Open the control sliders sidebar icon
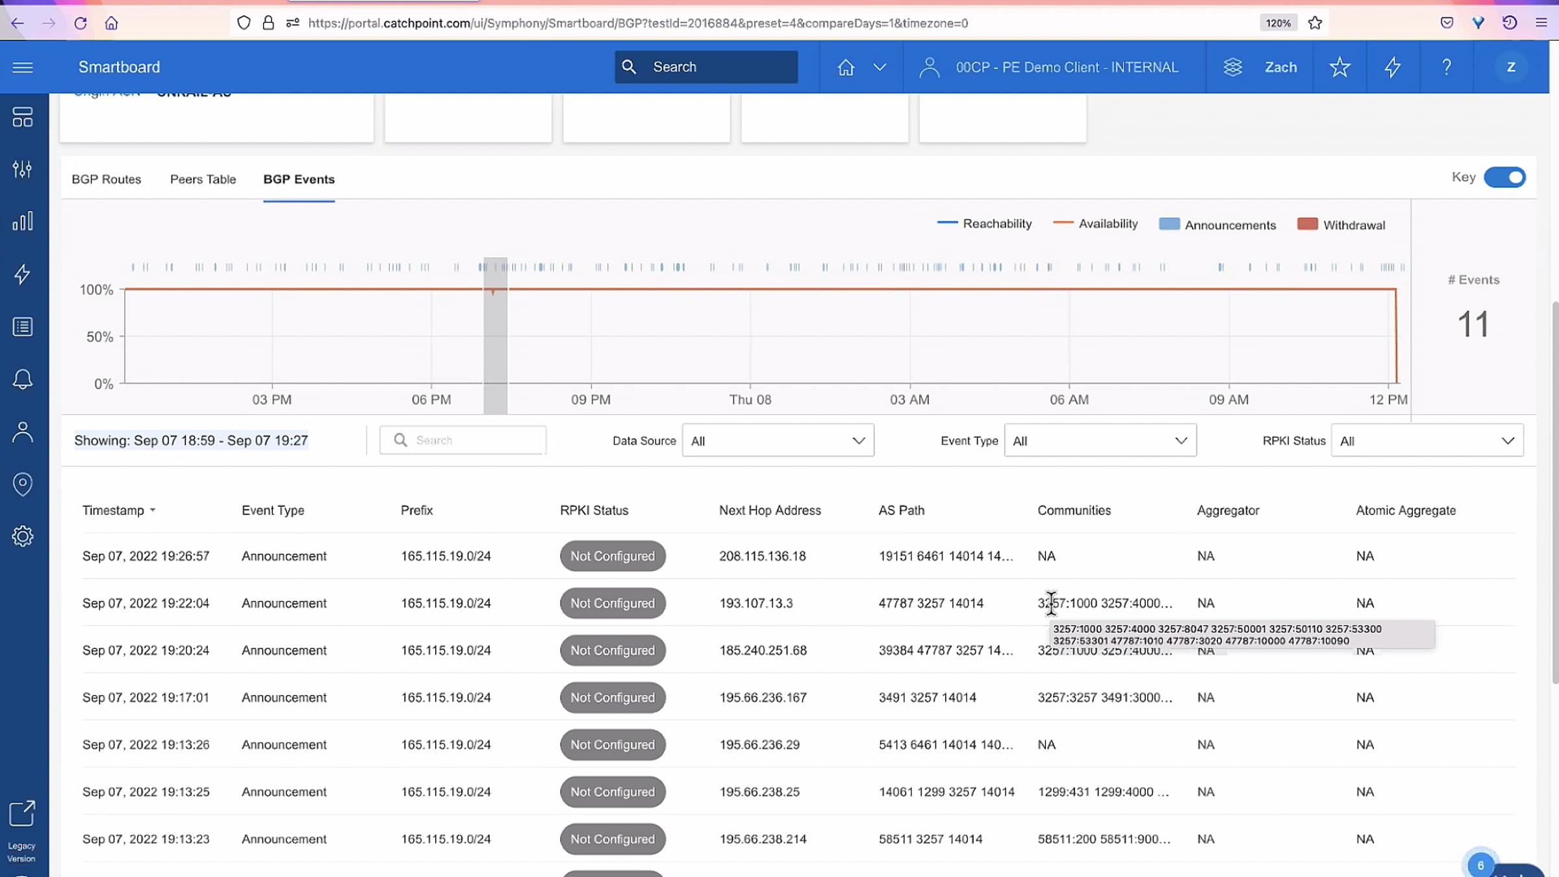 tap(23, 170)
